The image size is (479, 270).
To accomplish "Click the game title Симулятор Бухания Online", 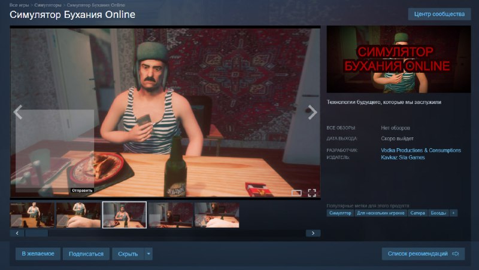I will pos(72,14).
